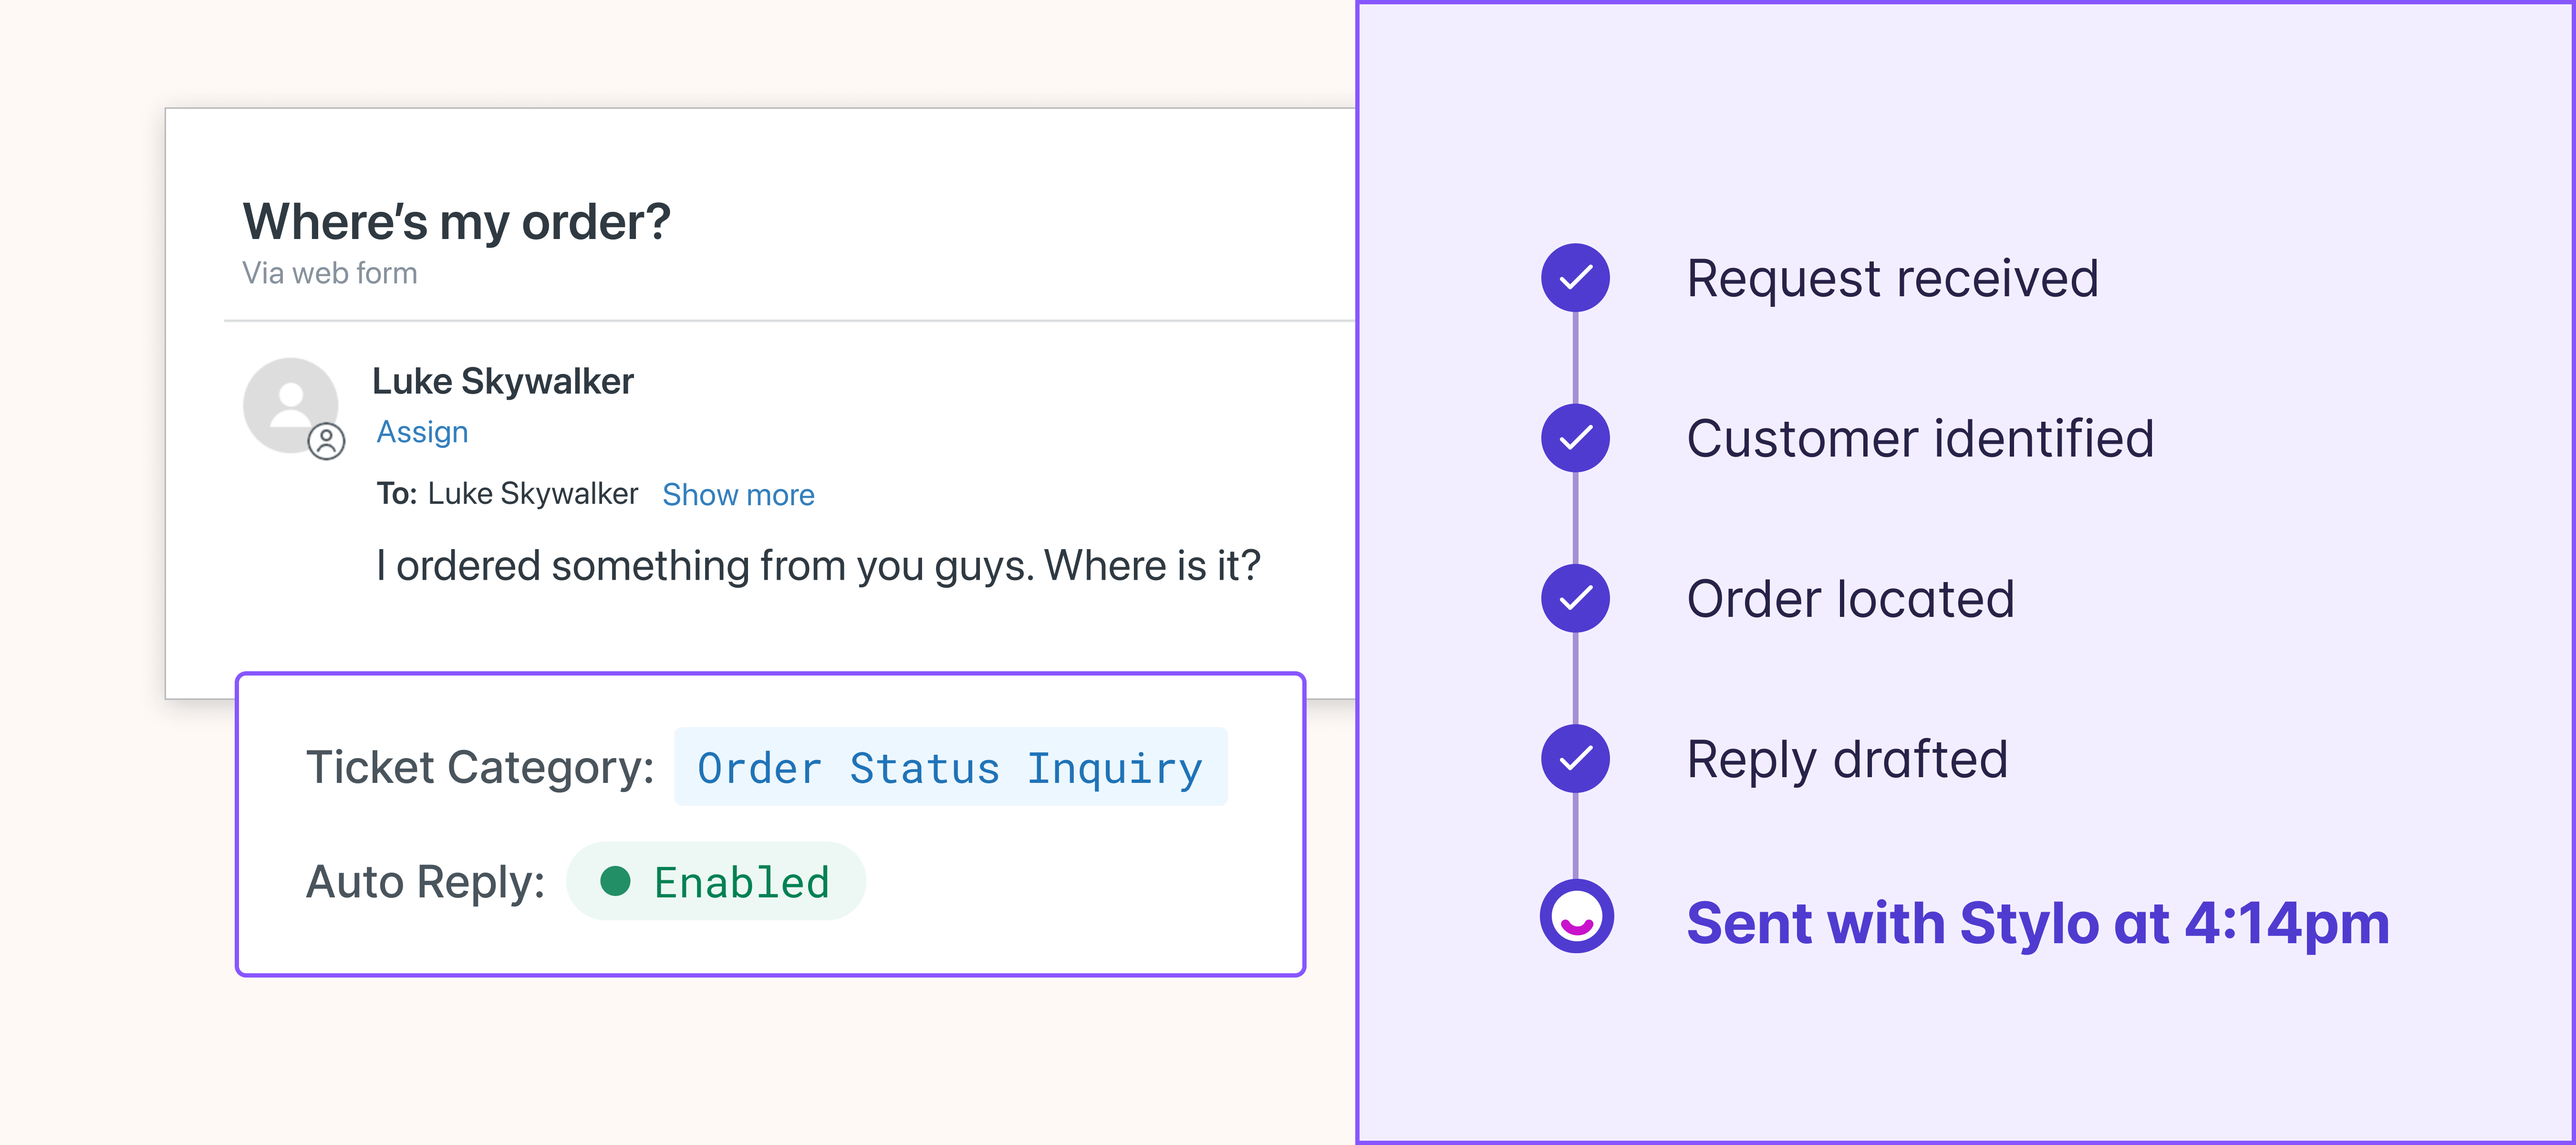The height and width of the screenshot is (1145, 2576).
Task: Click the Where's my order? ticket title
Action: point(456,221)
